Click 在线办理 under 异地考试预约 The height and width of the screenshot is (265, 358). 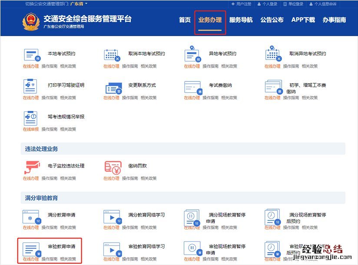[x=192, y=66]
